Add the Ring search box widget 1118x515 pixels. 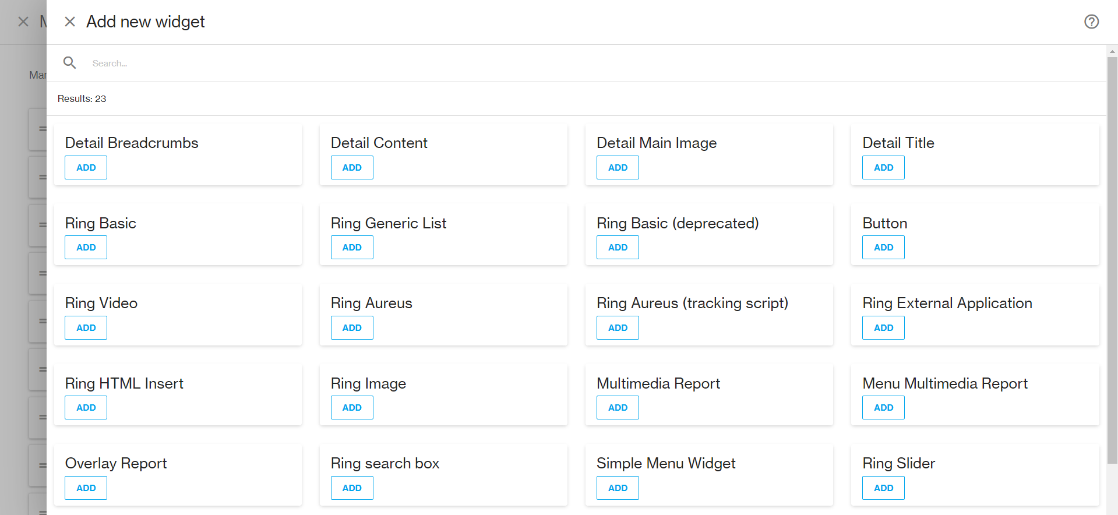(352, 488)
